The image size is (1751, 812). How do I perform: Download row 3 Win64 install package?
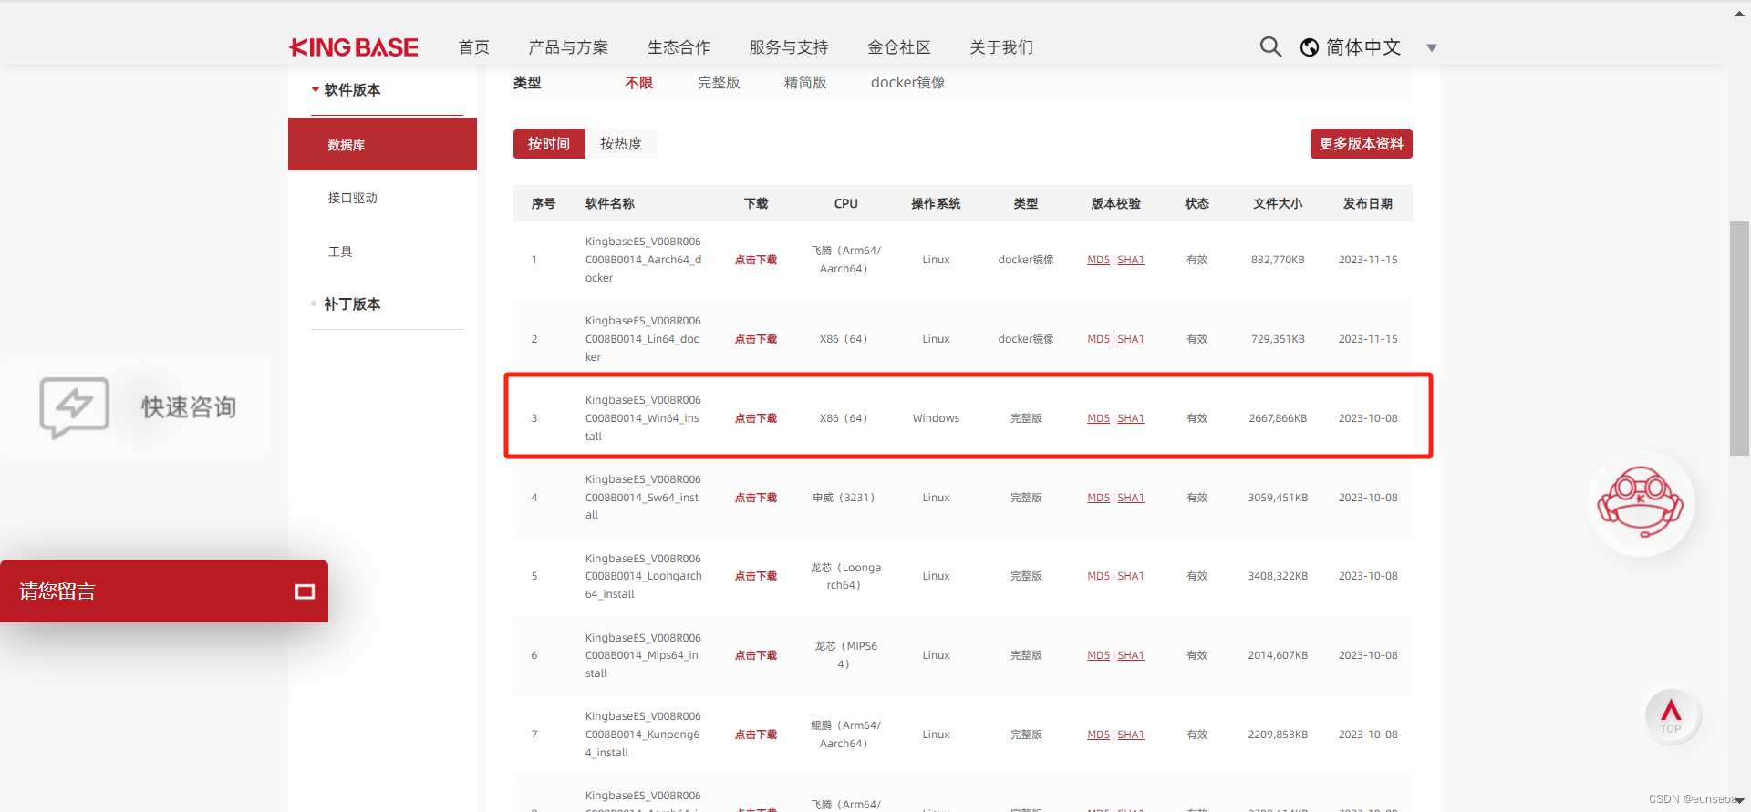point(756,418)
